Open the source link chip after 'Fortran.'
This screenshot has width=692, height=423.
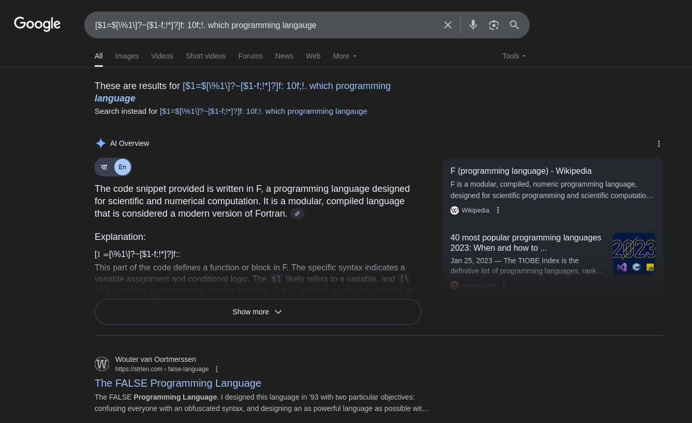pos(297,214)
